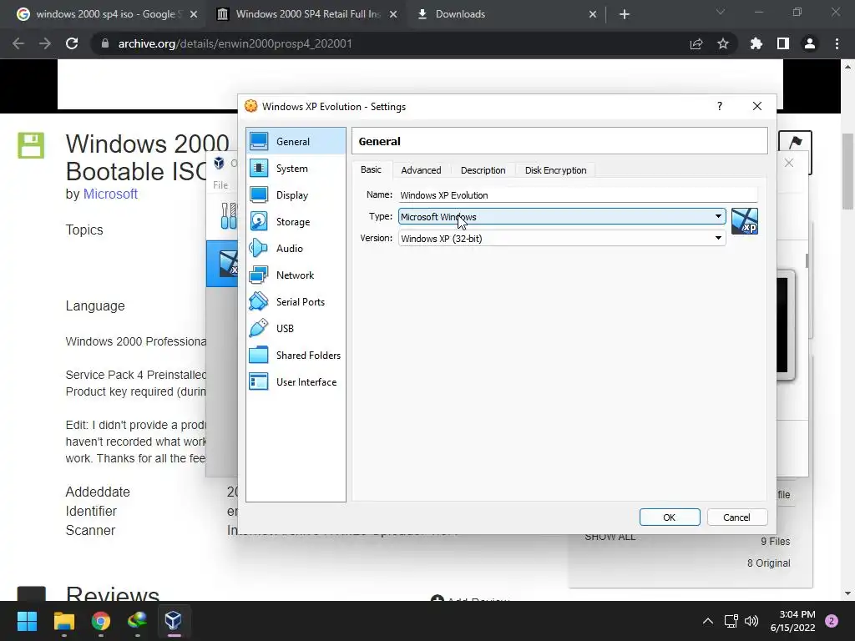
Task: Bookmark this page with the star icon
Action: (722, 43)
